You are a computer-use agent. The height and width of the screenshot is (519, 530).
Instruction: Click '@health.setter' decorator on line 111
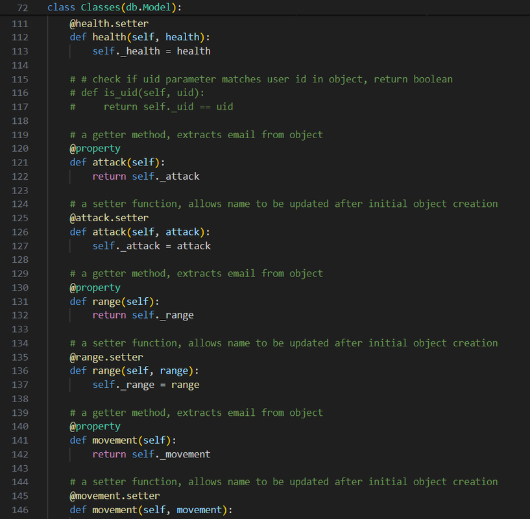click(x=109, y=23)
